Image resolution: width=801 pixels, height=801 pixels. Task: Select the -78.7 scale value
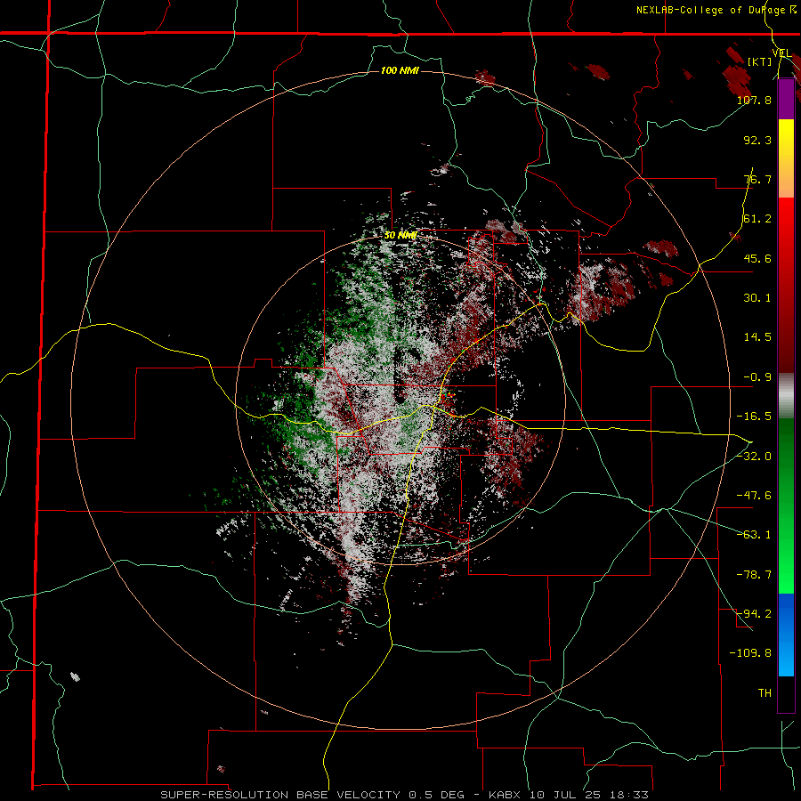tap(754, 575)
